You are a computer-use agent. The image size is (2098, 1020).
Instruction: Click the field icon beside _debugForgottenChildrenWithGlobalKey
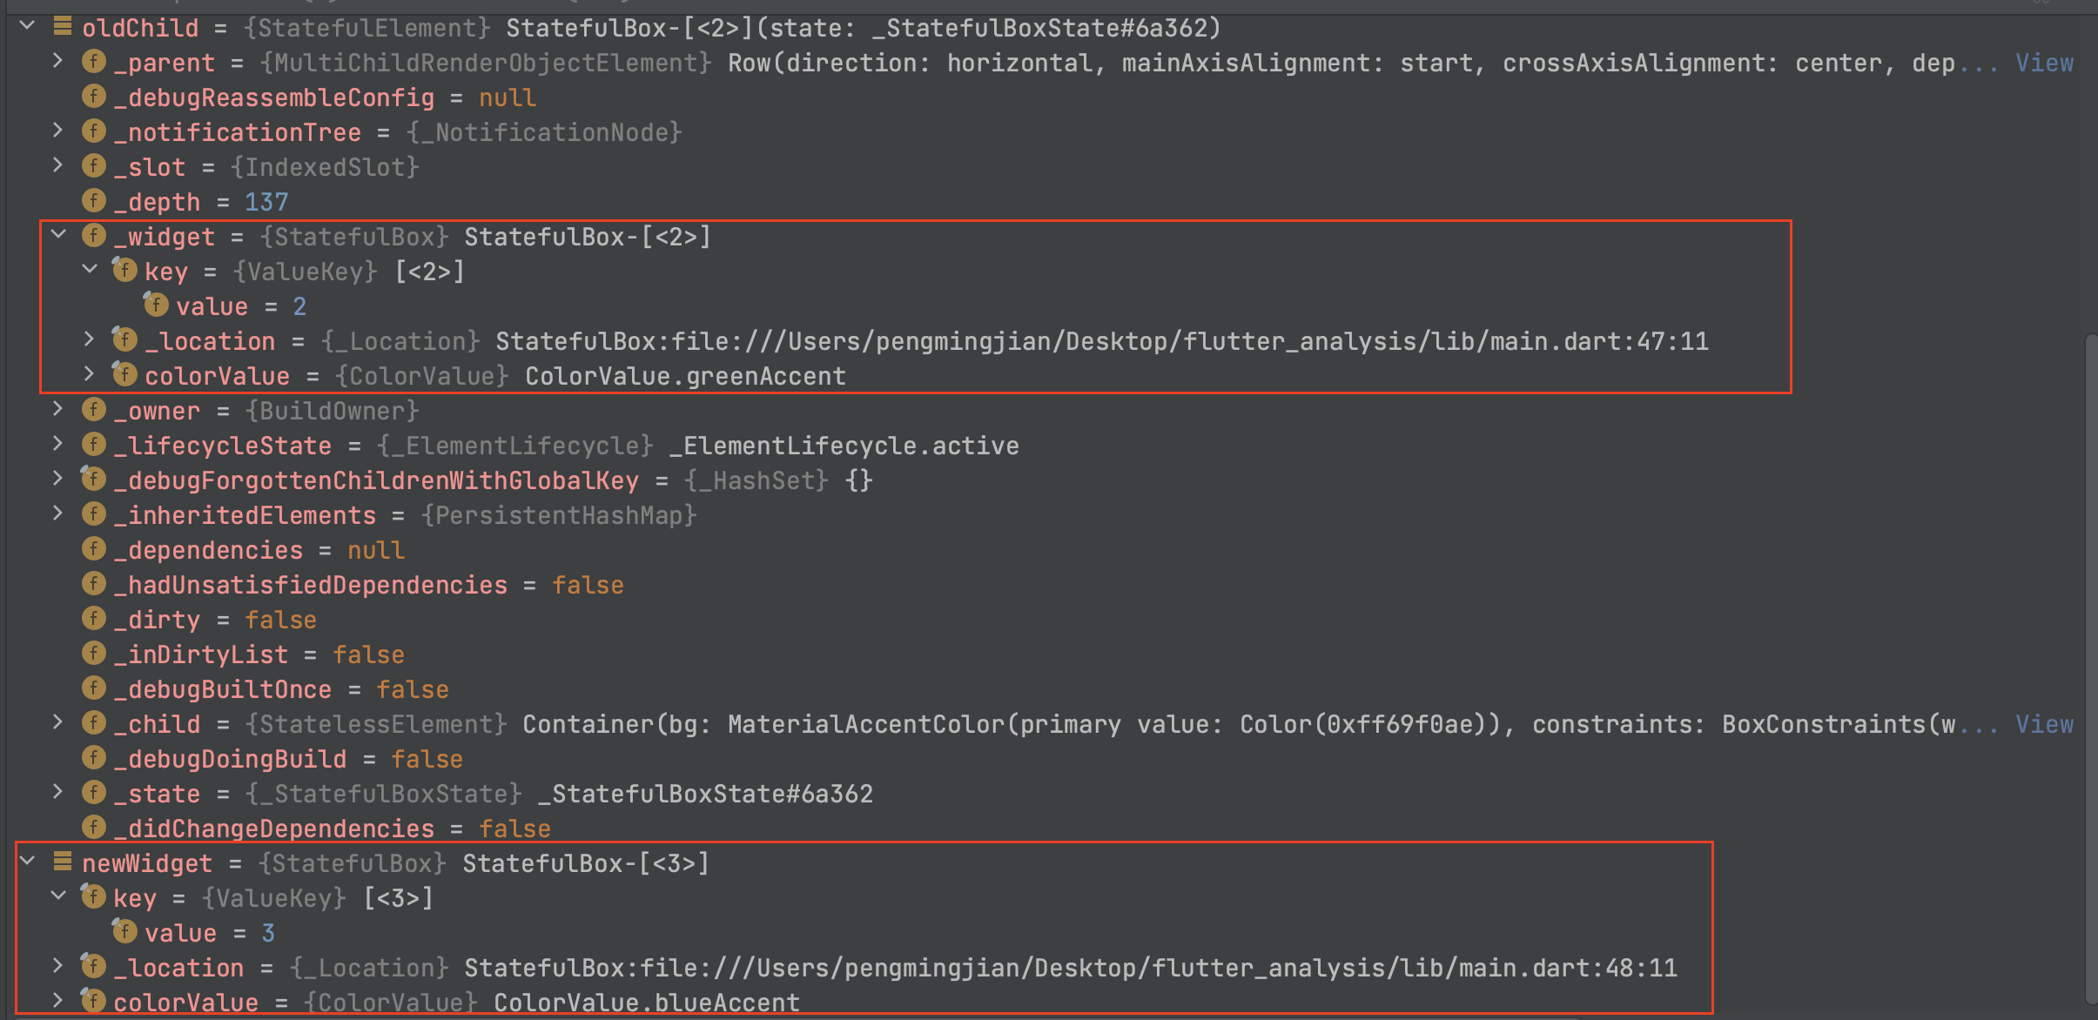pyautogui.click(x=94, y=480)
